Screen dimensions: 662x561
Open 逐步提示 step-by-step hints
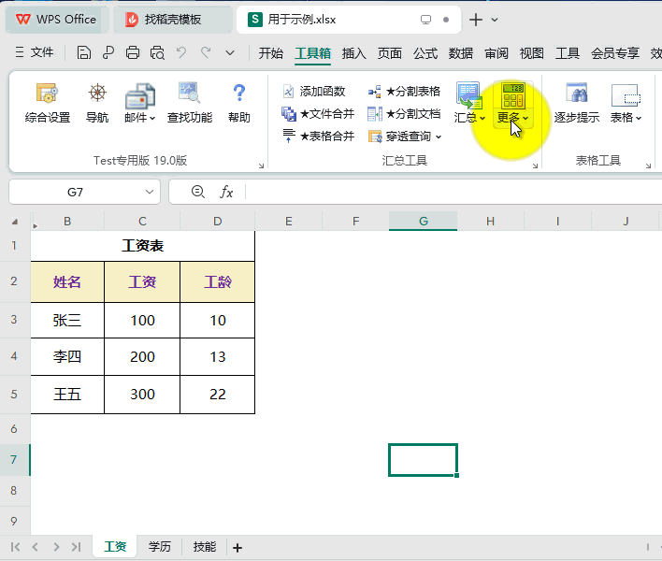click(x=576, y=103)
